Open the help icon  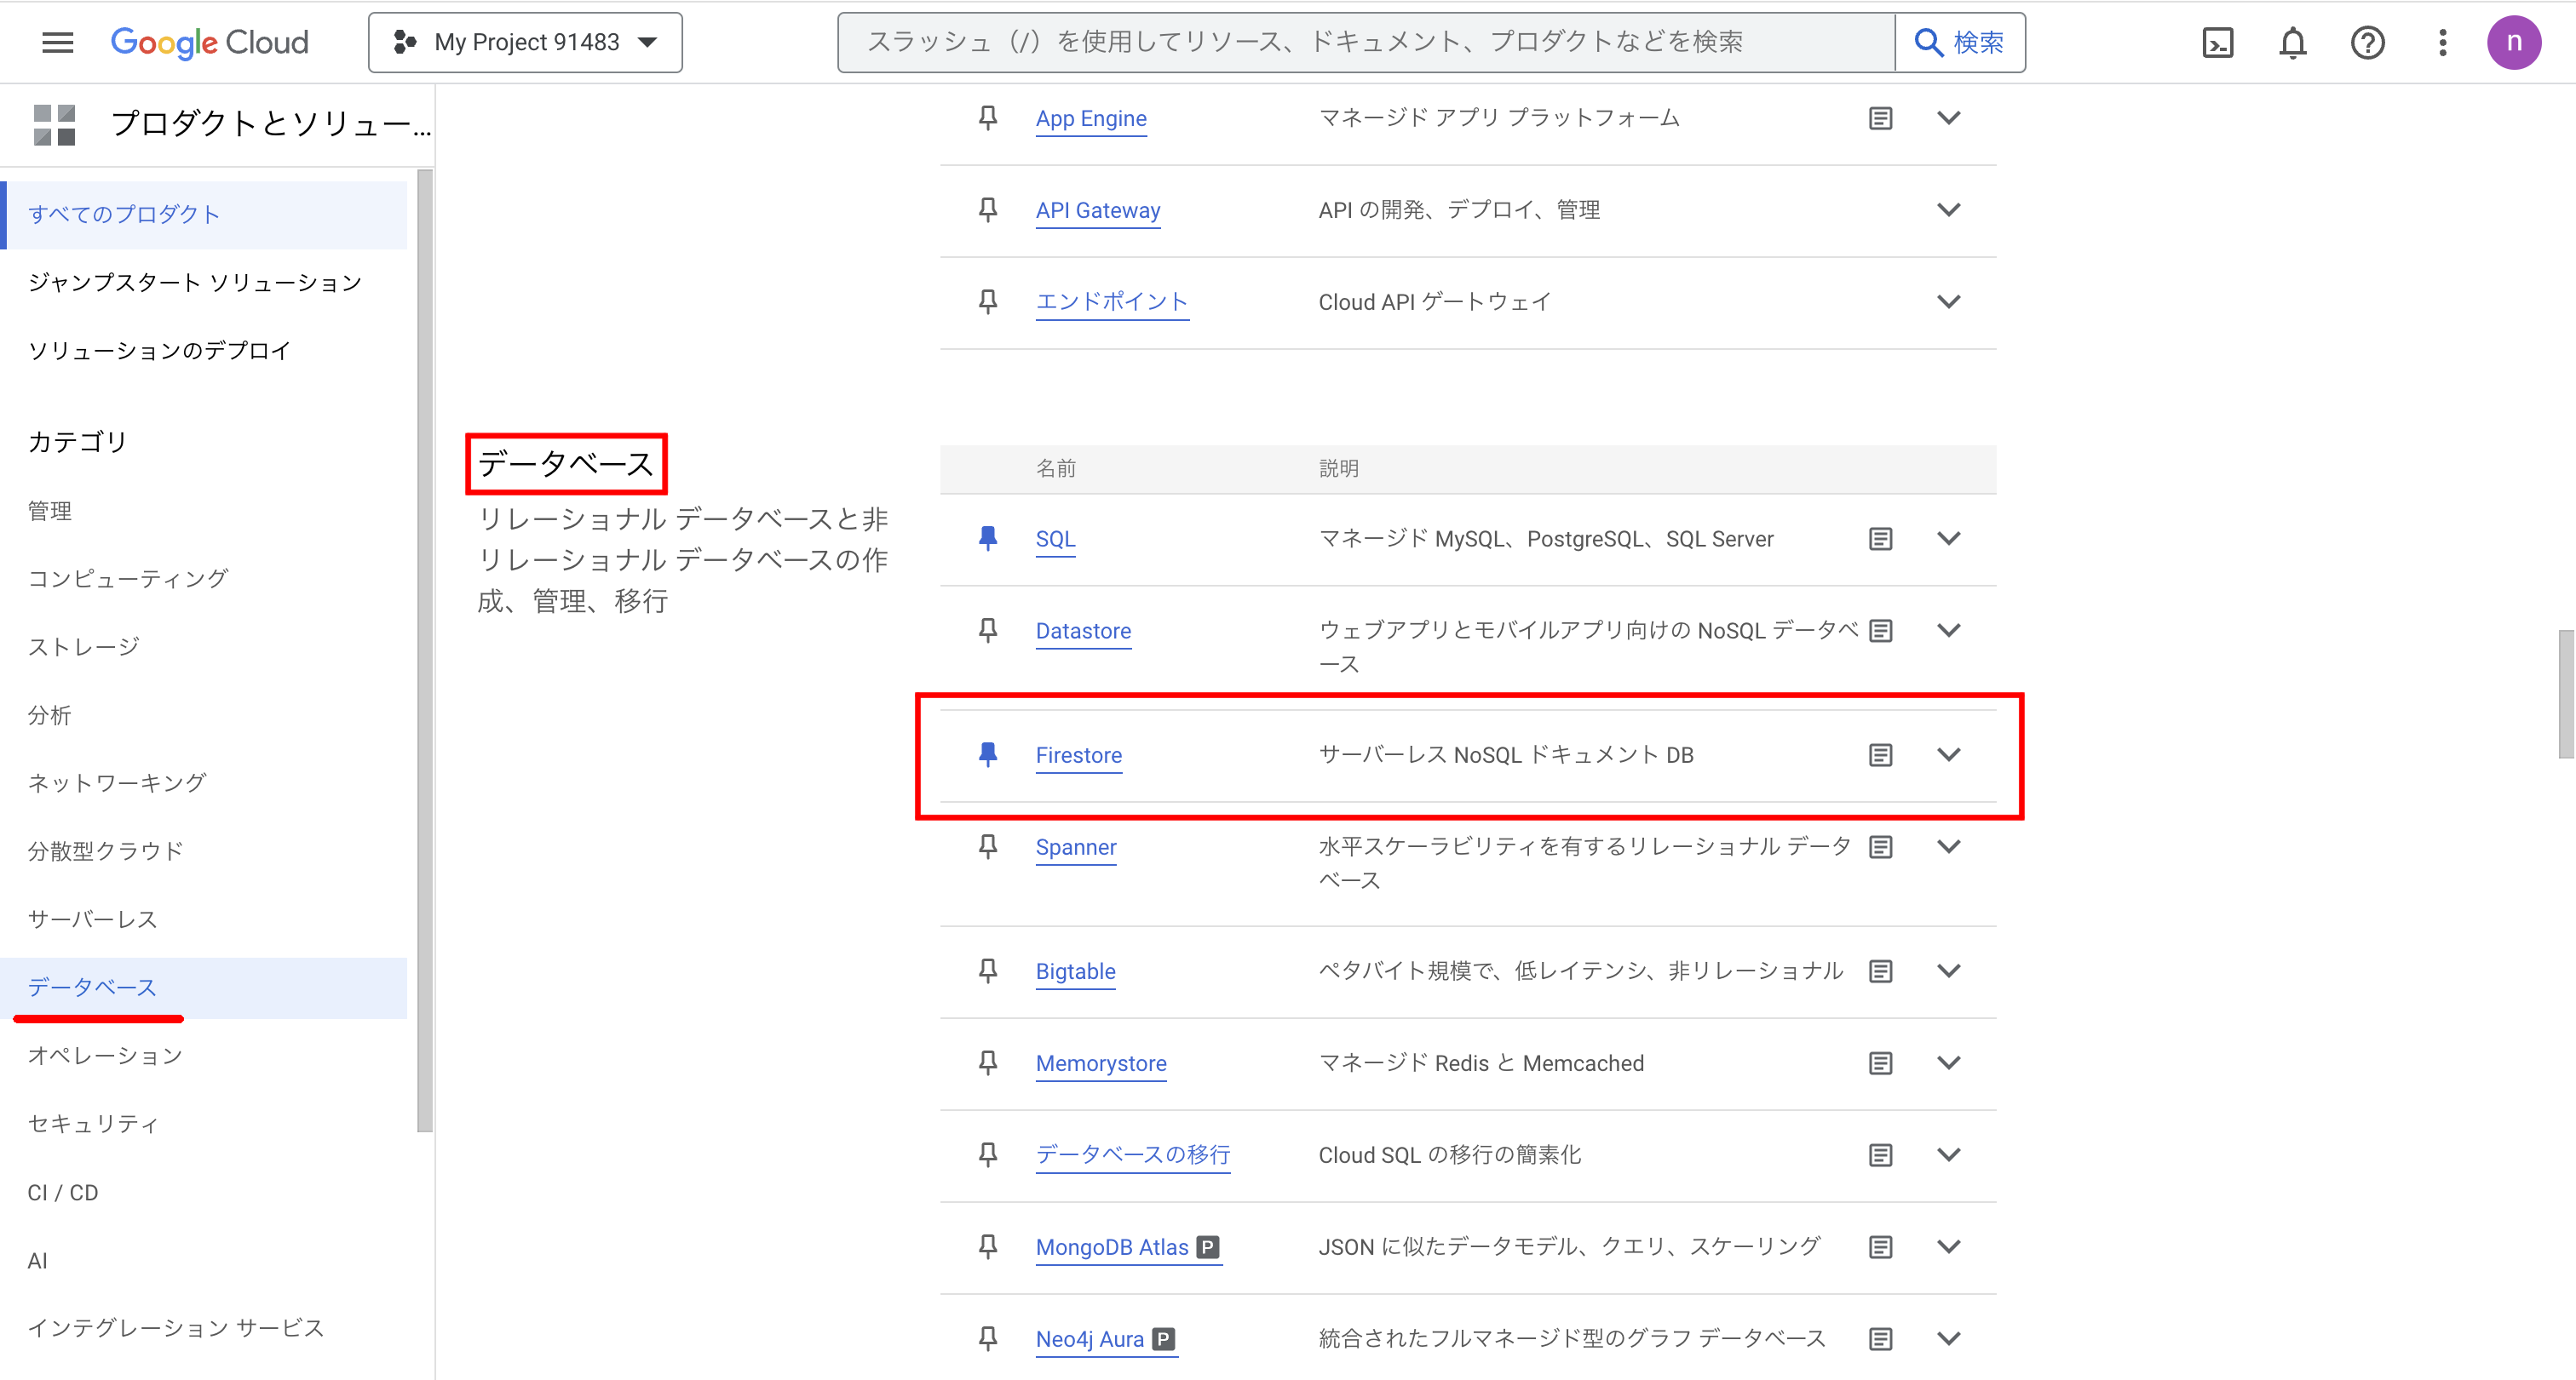[x=2367, y=42]
